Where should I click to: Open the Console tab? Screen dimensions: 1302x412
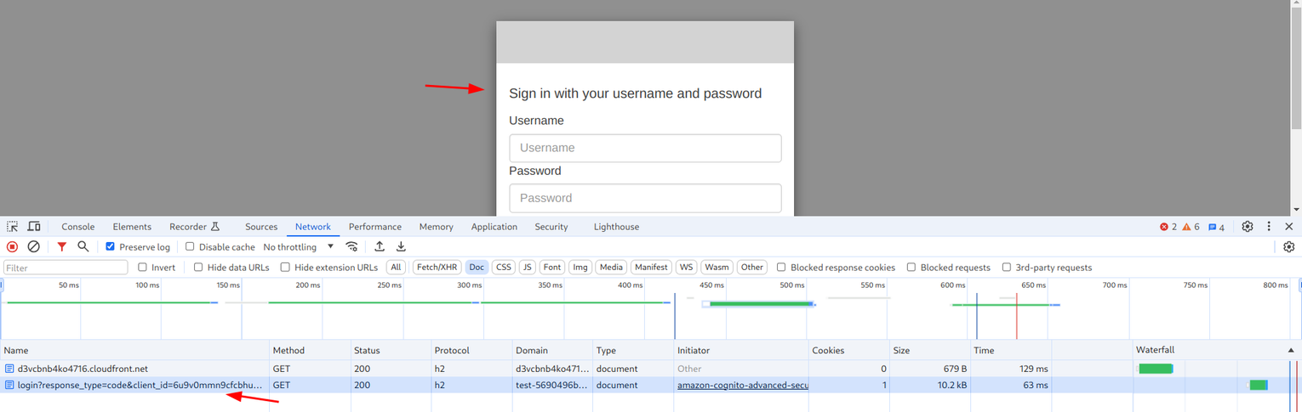coord(77,227)
